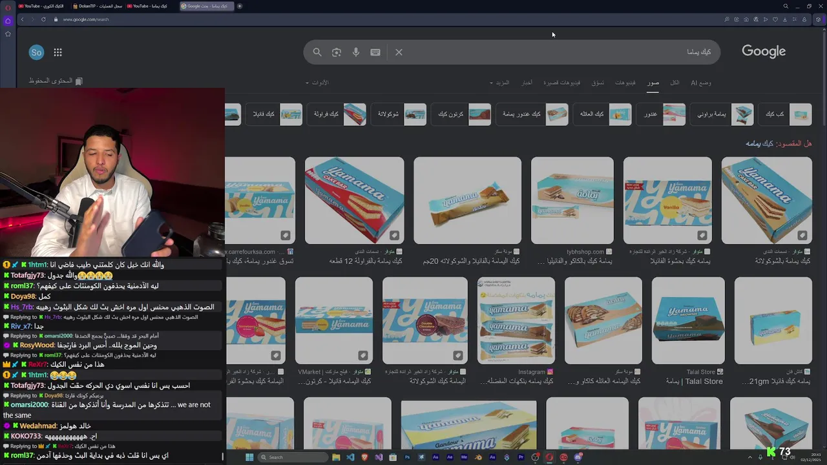Open the Yamama Vanilla new look box image
The width and height of the screenshot is (827, 465).
(x=667, y=201)
